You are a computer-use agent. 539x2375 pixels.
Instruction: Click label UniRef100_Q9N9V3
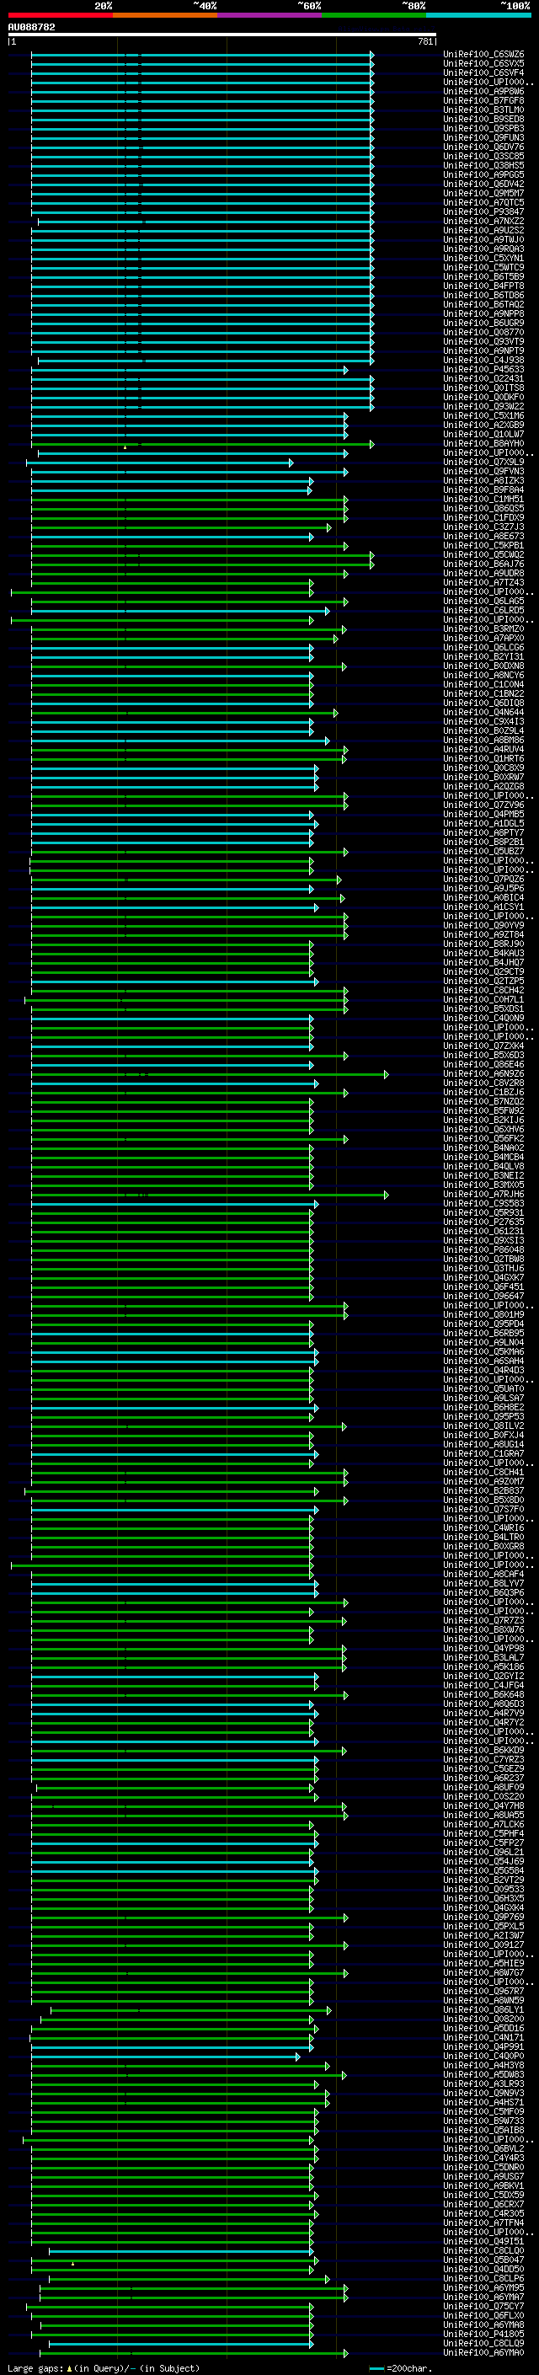pyautogui.click(x=483, y=2094)
